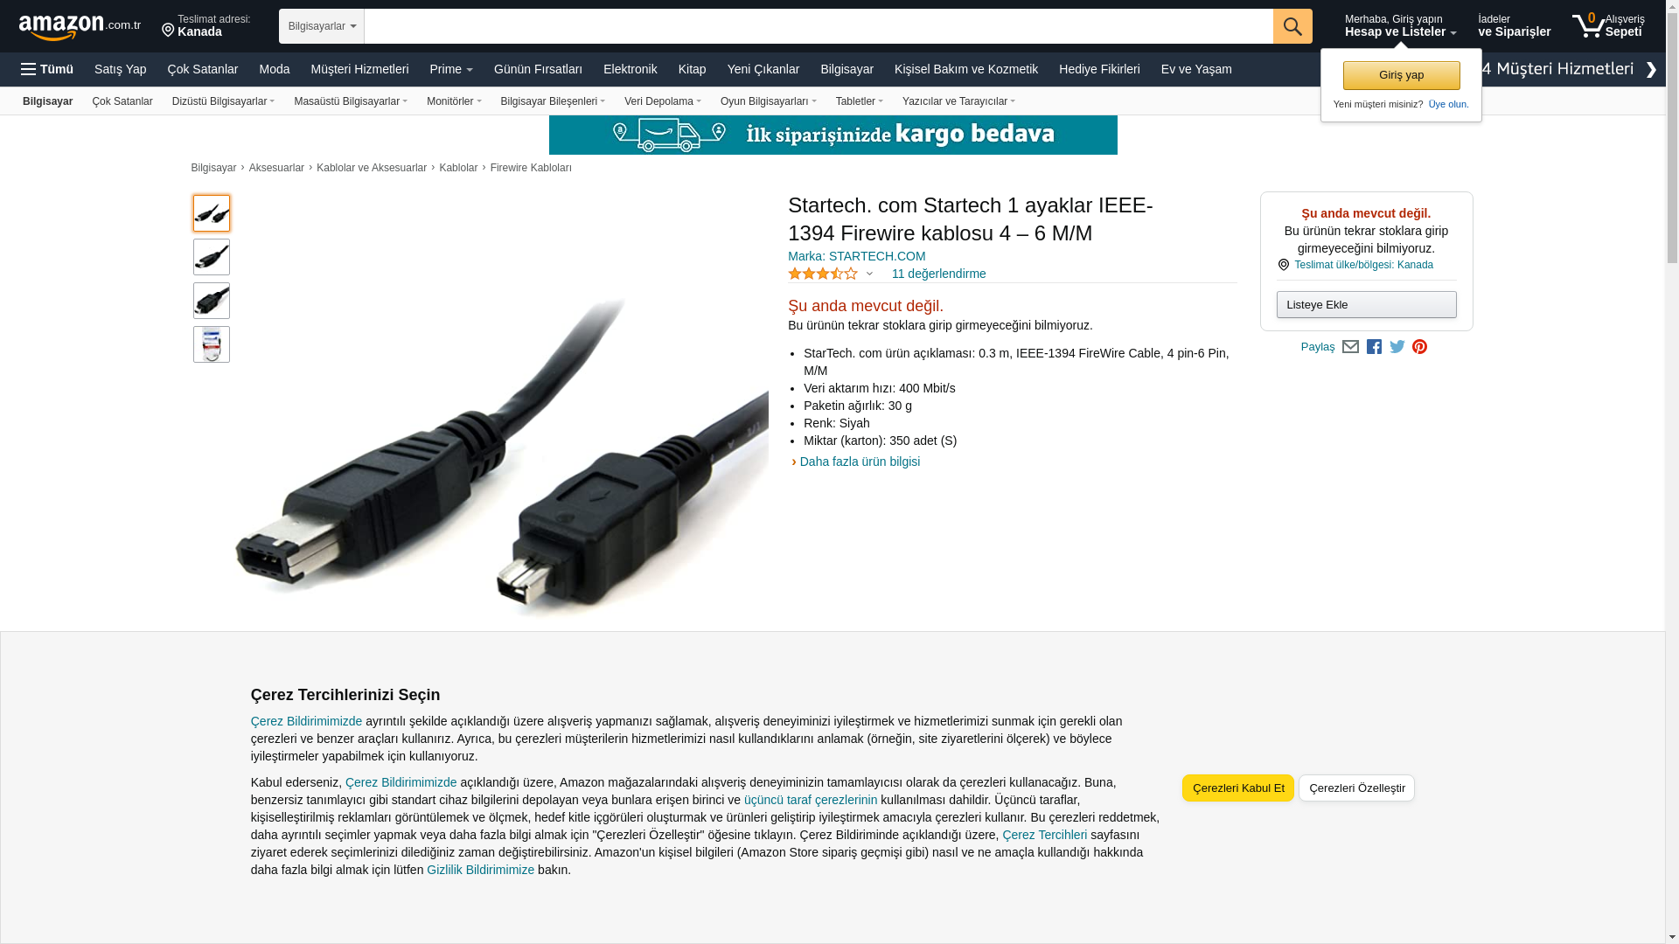
Task: Click the Kablolar breadcrumb link
Action: click(458, 168)
